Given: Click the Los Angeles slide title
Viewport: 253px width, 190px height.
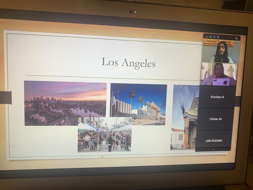Looking at the screenshot, I should 128,62.
